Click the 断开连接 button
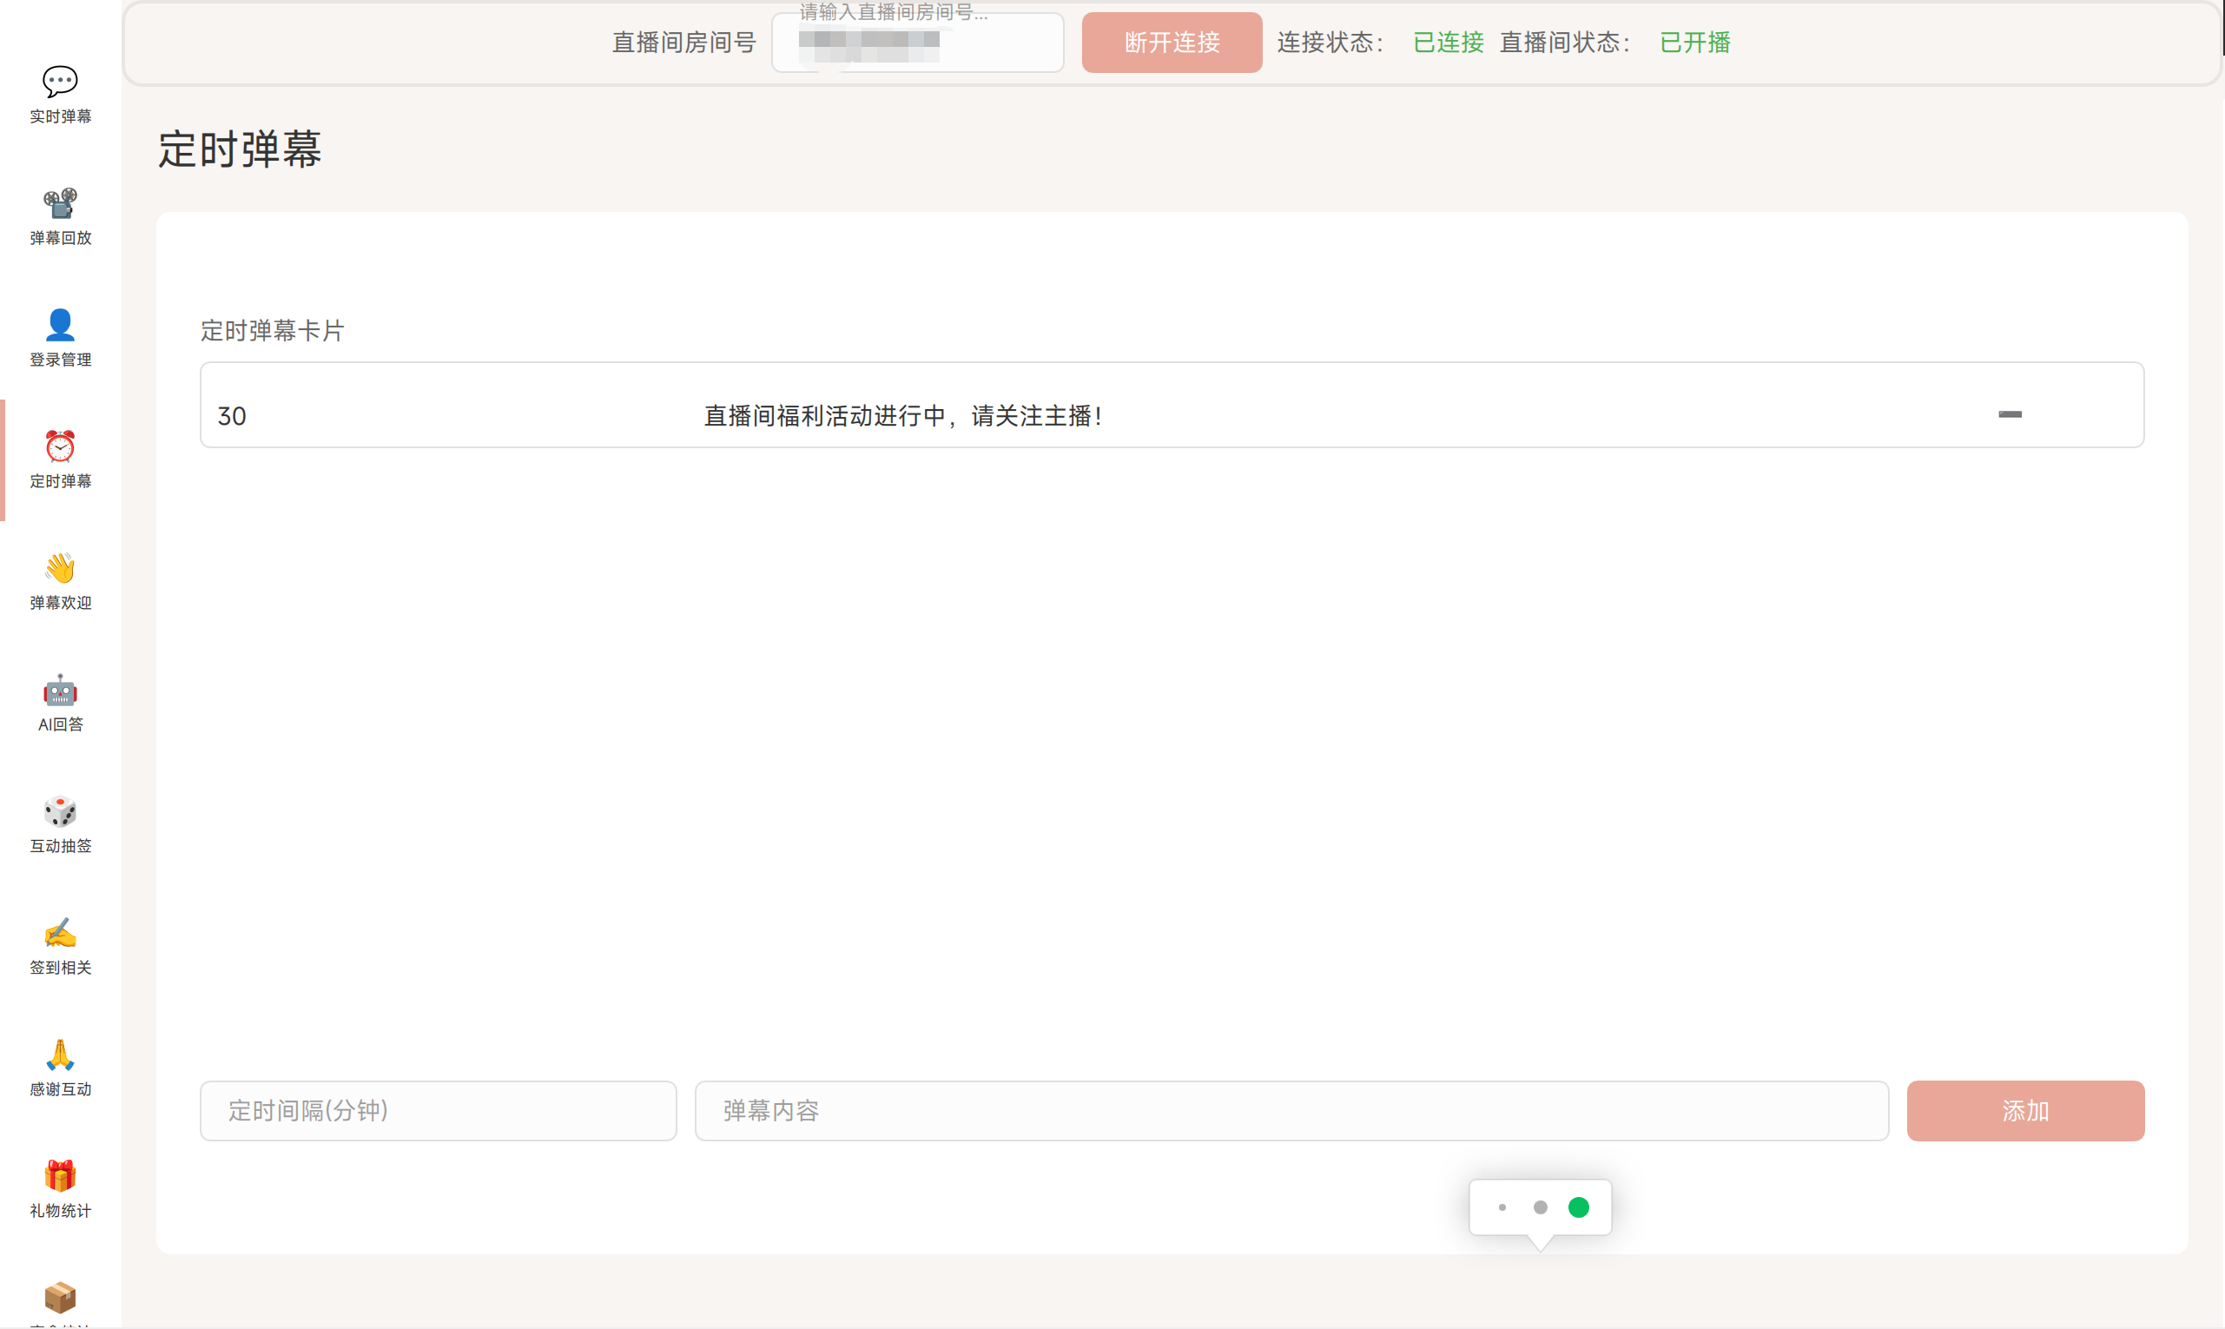The height and width of the screenshot is (1329, 2225). pyautogui.click(x=1172, y=42)
